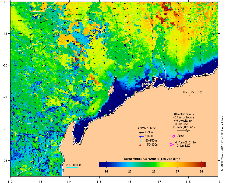Click the date label 10-Jun-2012
Screen dimensions: 226x183
point(192,92)
